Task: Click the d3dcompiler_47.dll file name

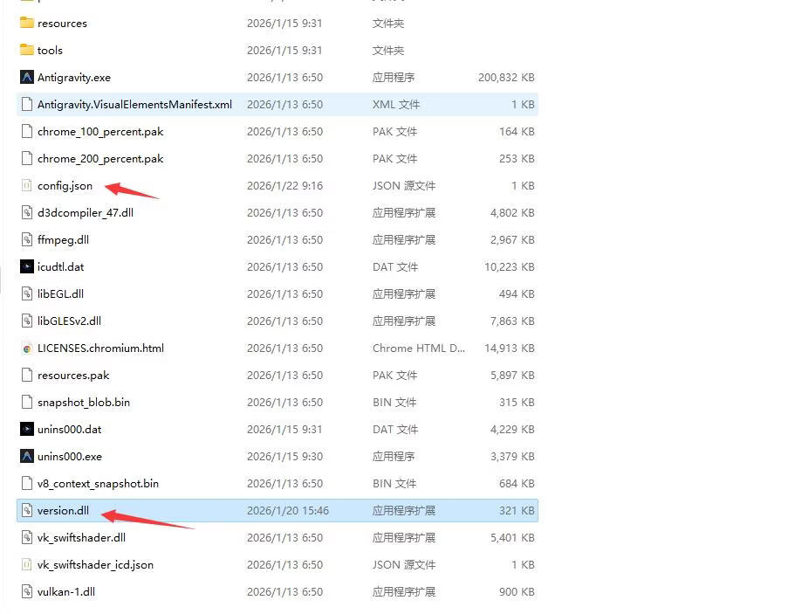Action: tap(86, 213)
